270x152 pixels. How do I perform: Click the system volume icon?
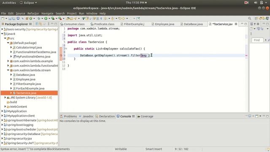[x=256, y=3]
